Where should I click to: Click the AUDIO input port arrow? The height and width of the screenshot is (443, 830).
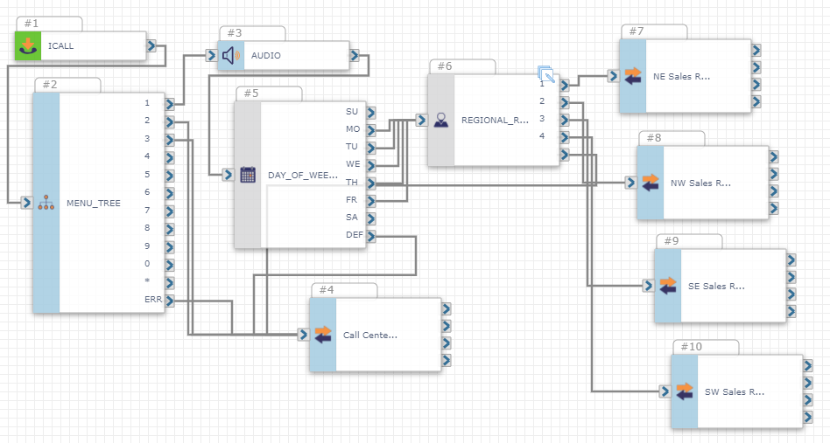click(211, 55)
